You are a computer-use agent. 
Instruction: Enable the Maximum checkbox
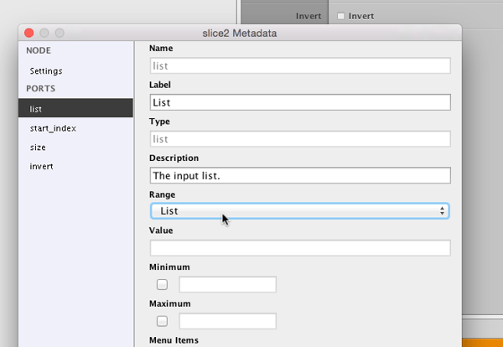click(162, 321)
